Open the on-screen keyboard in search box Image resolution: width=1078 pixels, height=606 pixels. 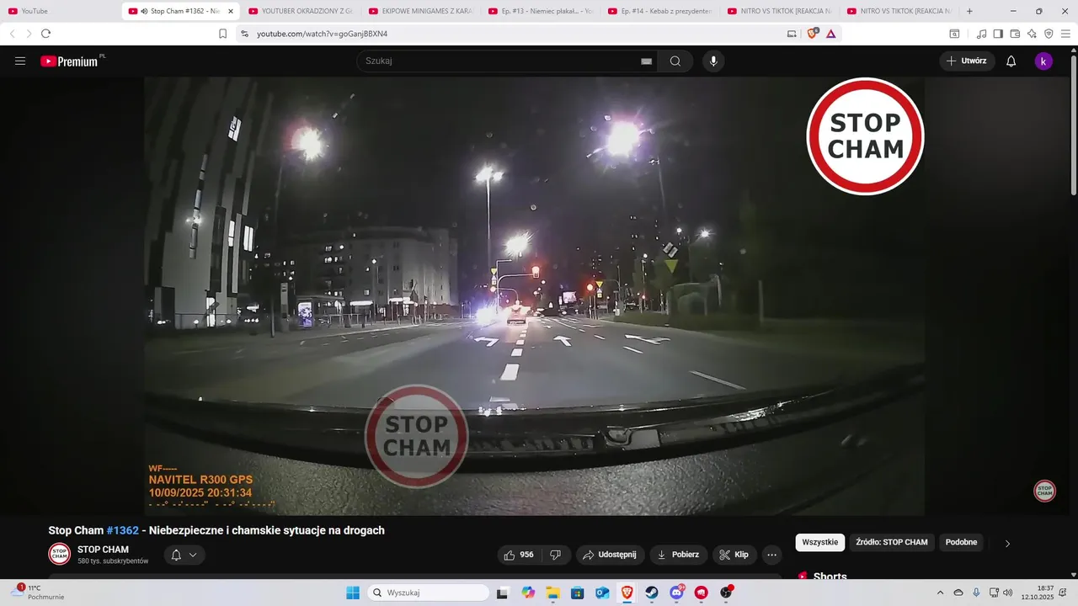[x=647, y=61]
